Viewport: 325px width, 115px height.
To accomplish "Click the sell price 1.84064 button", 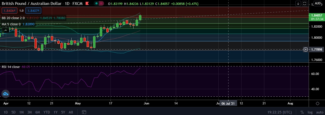I will 9,11.
